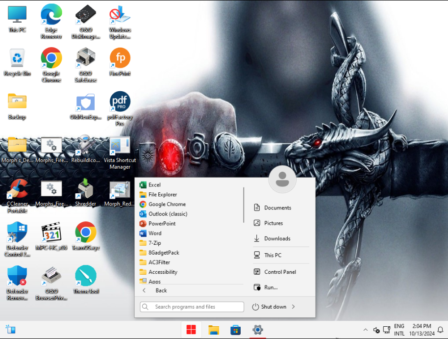This screenshot has height=339, width=448.
Task: Open the Recycle Bin
Action: point(17,62)
